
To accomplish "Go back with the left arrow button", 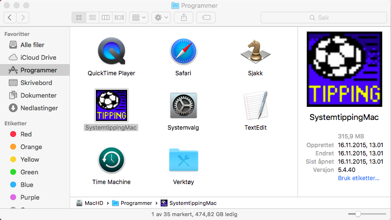I will click(x=10, y=17).
